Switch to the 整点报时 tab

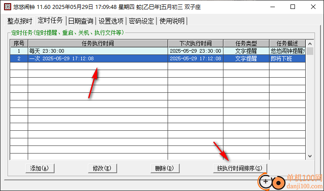coord(20,21)
